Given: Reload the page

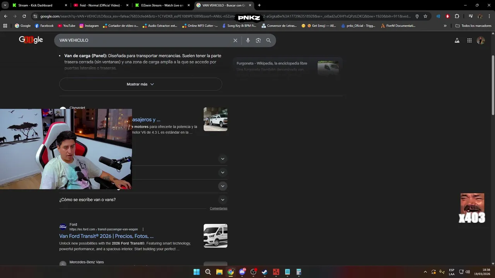Looking at the screenshot, I should [x=24, y=16].
